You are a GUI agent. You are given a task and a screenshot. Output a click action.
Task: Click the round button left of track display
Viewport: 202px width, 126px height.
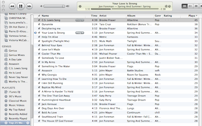pos(80,6)
